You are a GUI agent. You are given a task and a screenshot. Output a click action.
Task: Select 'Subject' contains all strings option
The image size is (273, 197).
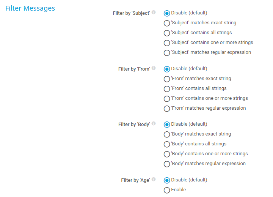167,33
